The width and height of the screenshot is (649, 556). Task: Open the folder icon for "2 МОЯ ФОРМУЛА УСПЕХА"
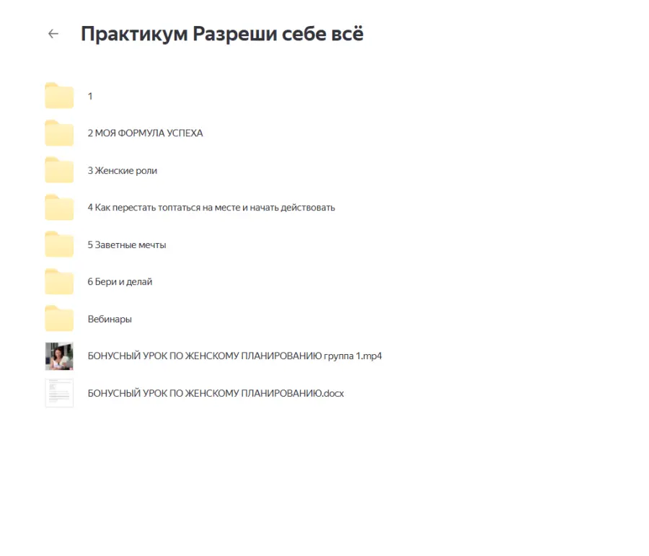(x=59, y=133)
